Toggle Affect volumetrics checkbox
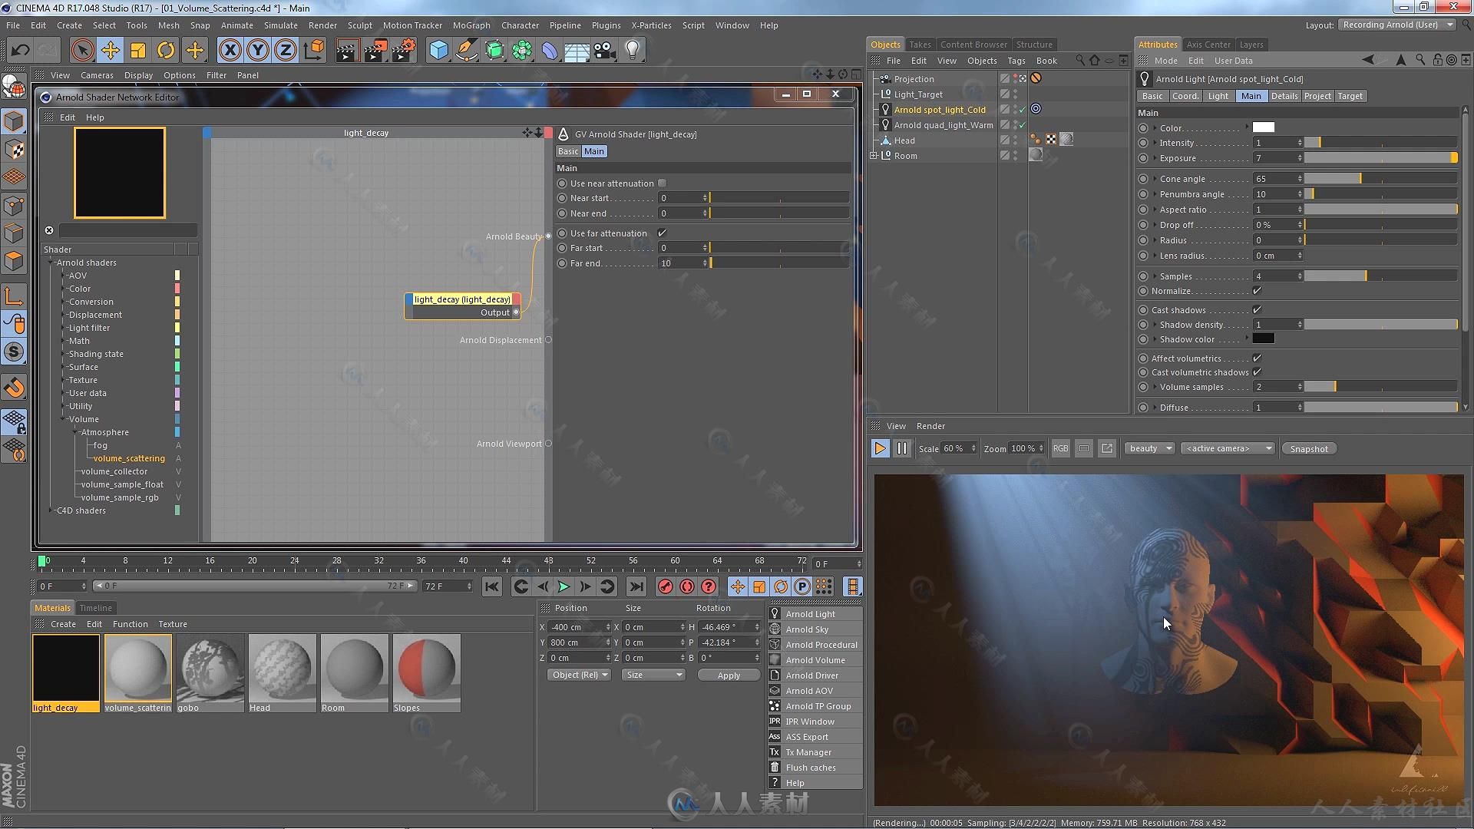Screen dimensions: 1474x829 pyautogui.click(x=1257, y=358)
